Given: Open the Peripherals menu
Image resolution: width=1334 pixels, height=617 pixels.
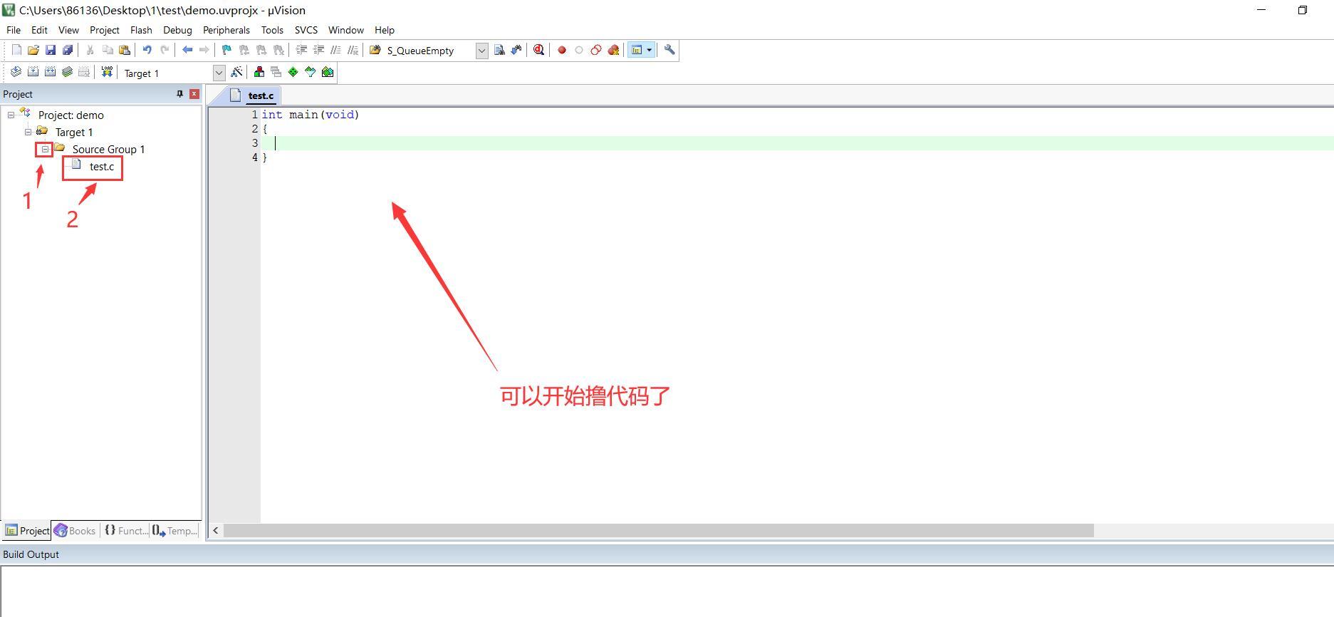Looking at the screenshot, I should [226, 30].
